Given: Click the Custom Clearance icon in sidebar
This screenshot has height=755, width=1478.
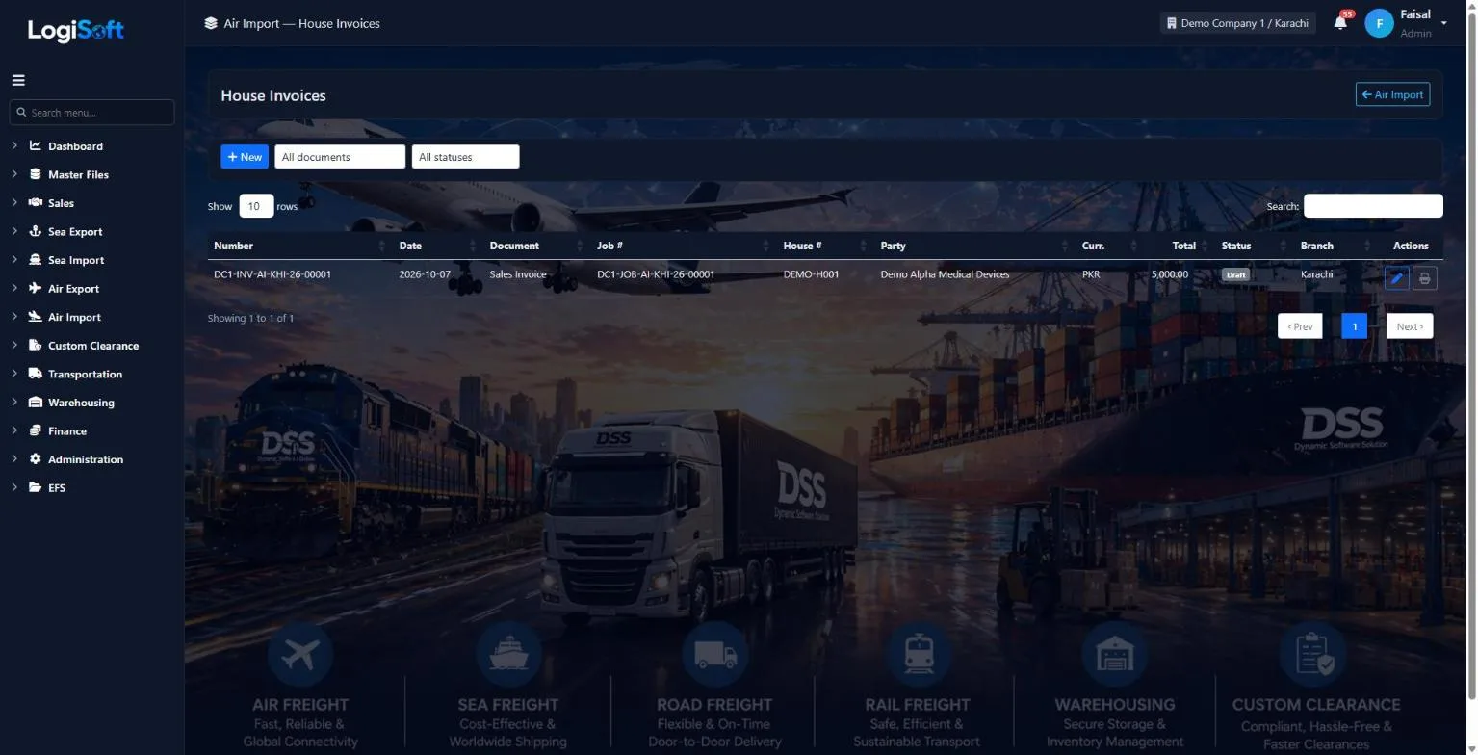Looking at the screenshot, I should click(36, 345).
